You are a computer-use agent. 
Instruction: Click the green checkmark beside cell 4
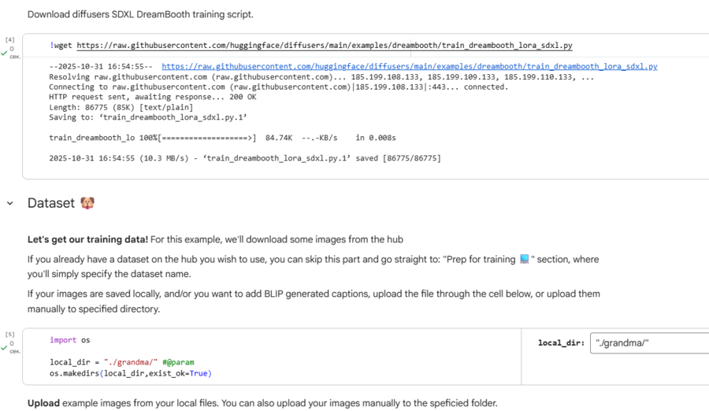pyautogui.click(x=4, y=53)
